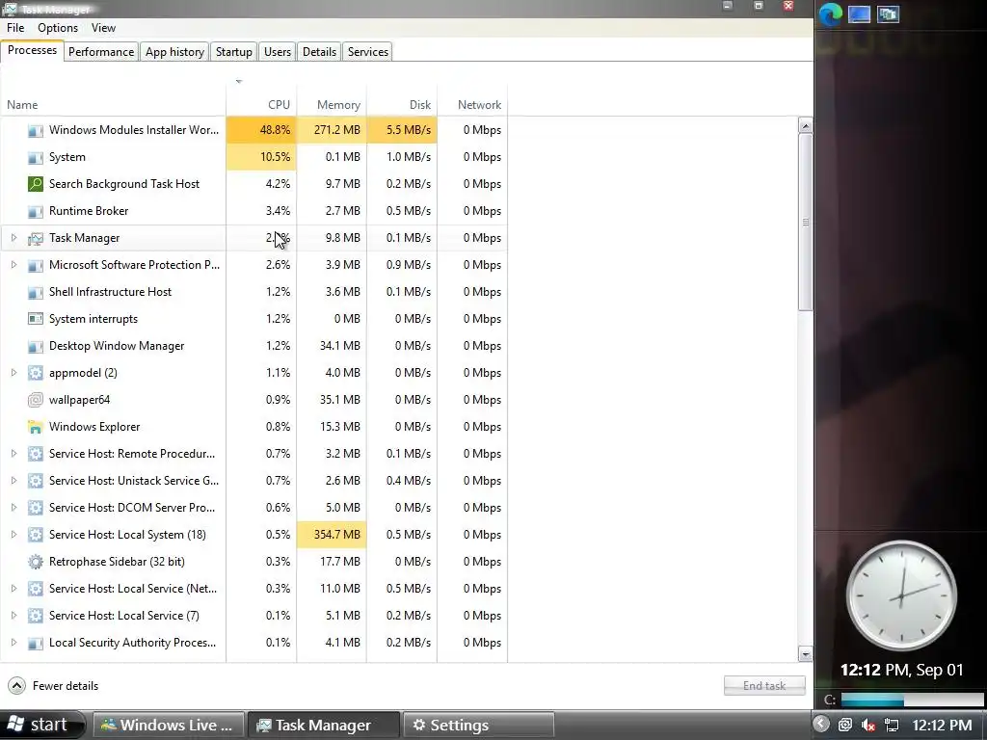Show hidden tray icons arrow

[x=821, y=725]
